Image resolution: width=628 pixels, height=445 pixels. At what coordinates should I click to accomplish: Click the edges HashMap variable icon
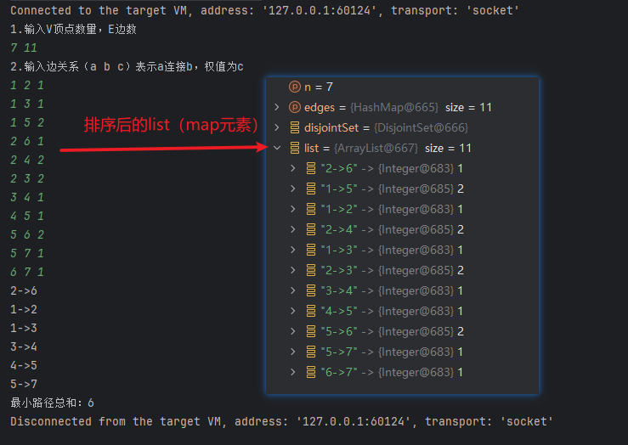coord(295,107)
